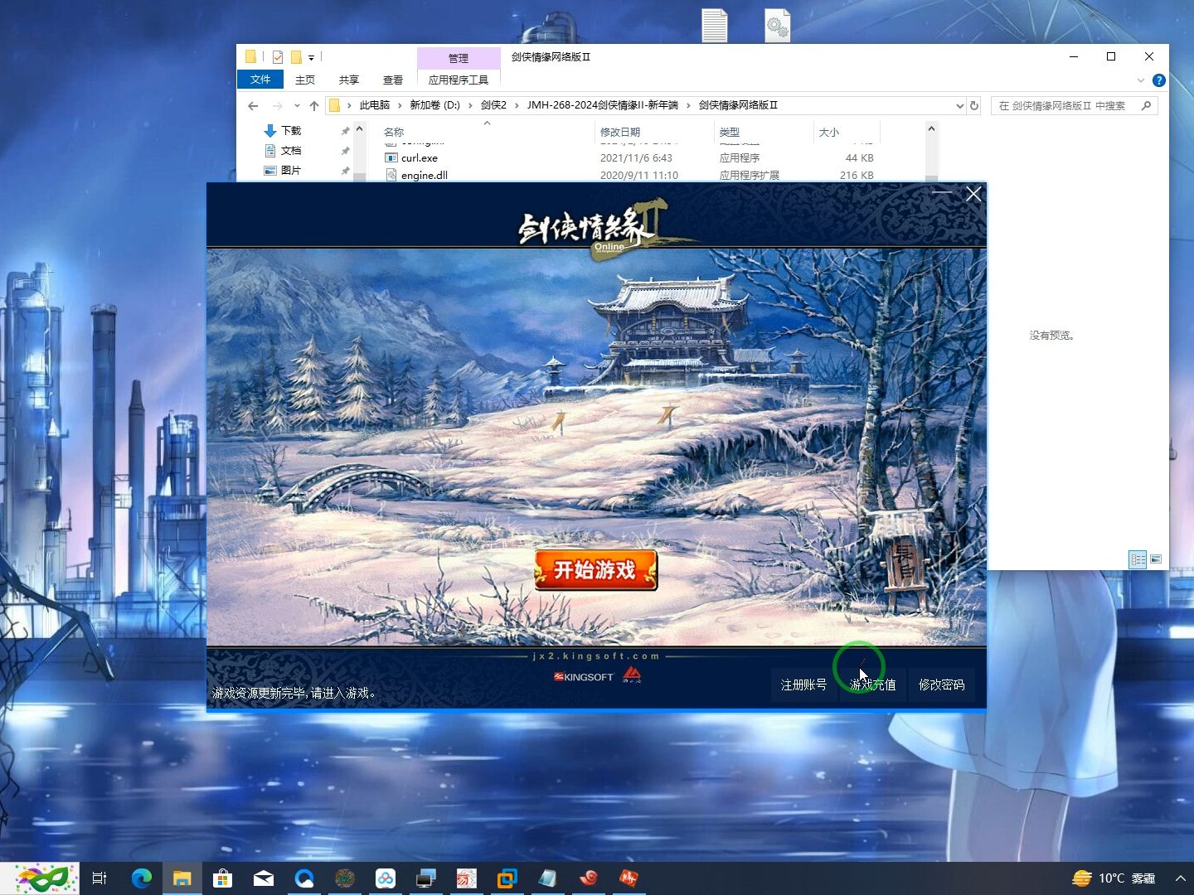
Task: Open the gear settings file on desktop
Action: coord(777,25)
